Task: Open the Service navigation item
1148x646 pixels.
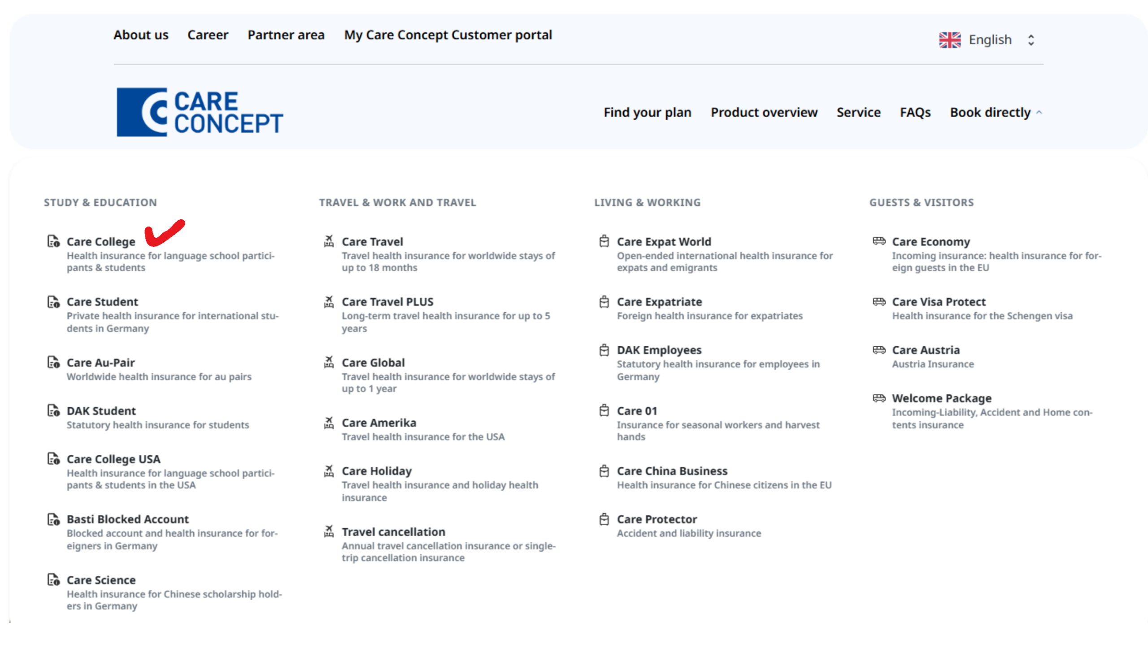Action: point(858,113)
